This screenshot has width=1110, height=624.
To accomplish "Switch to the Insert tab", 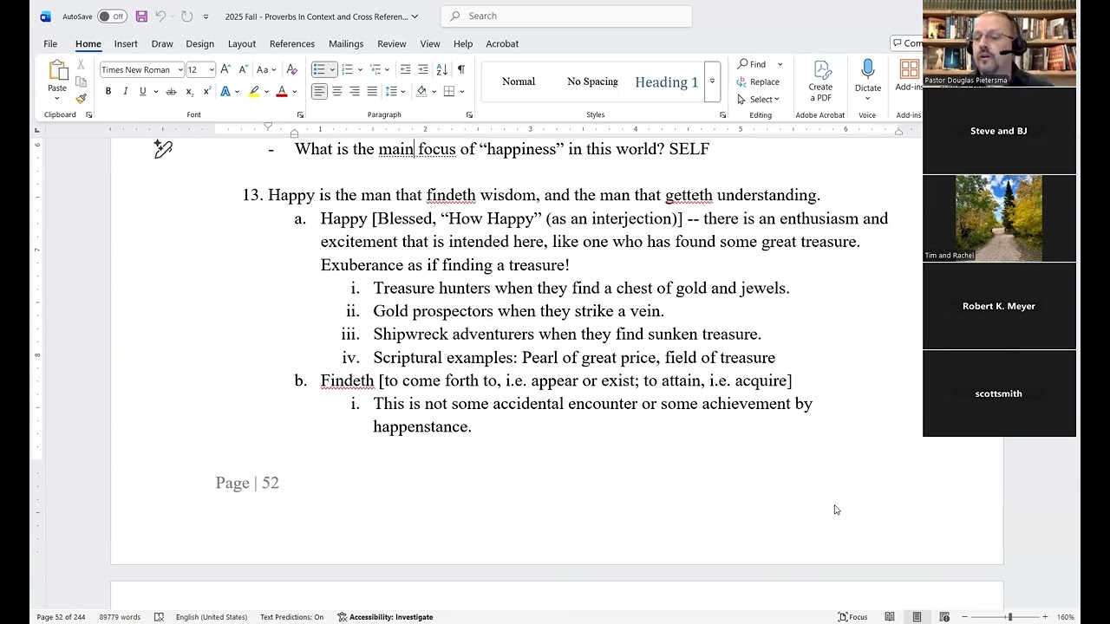I will [x=126, y=43].
